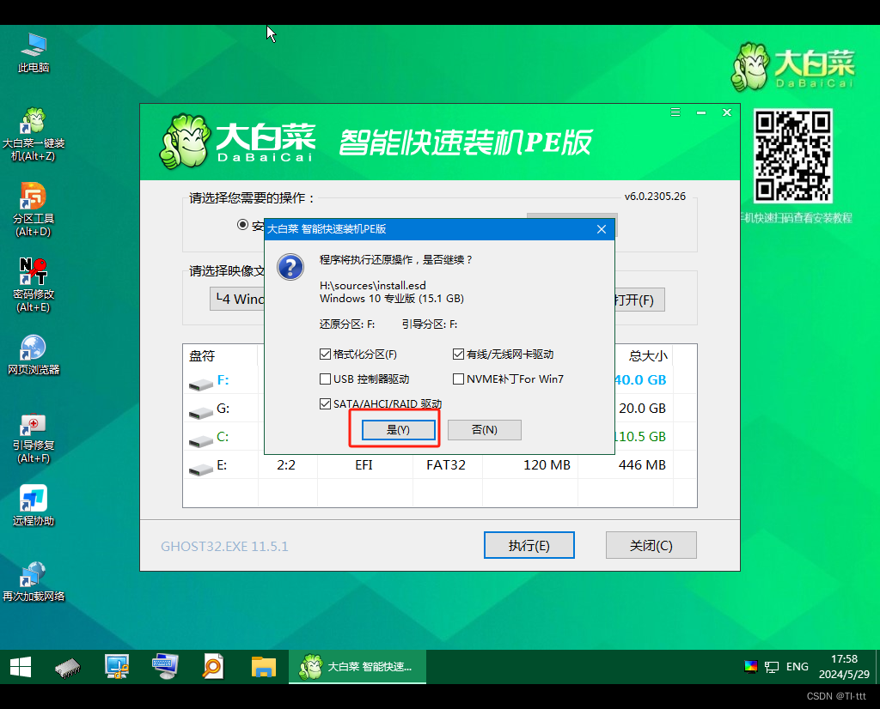This screenshot has height=709, width=880.
Task: Expand the ENG language indicator
Action: (797, 666)
